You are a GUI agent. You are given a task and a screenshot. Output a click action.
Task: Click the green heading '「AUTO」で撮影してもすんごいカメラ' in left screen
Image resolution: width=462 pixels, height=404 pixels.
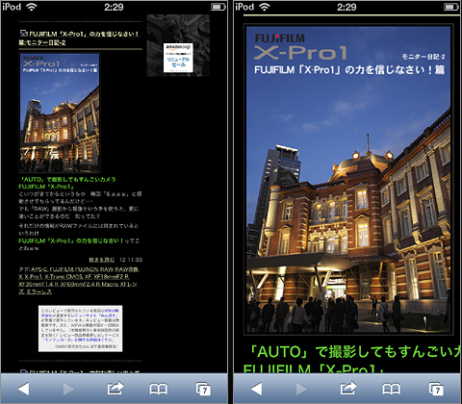67,179
